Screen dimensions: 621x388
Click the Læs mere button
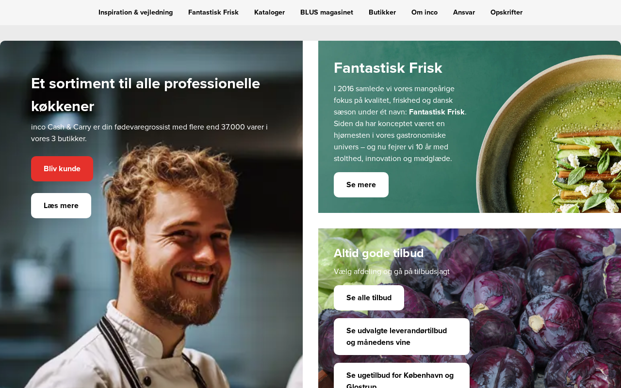pyautogui.click(x=61, y=206)
